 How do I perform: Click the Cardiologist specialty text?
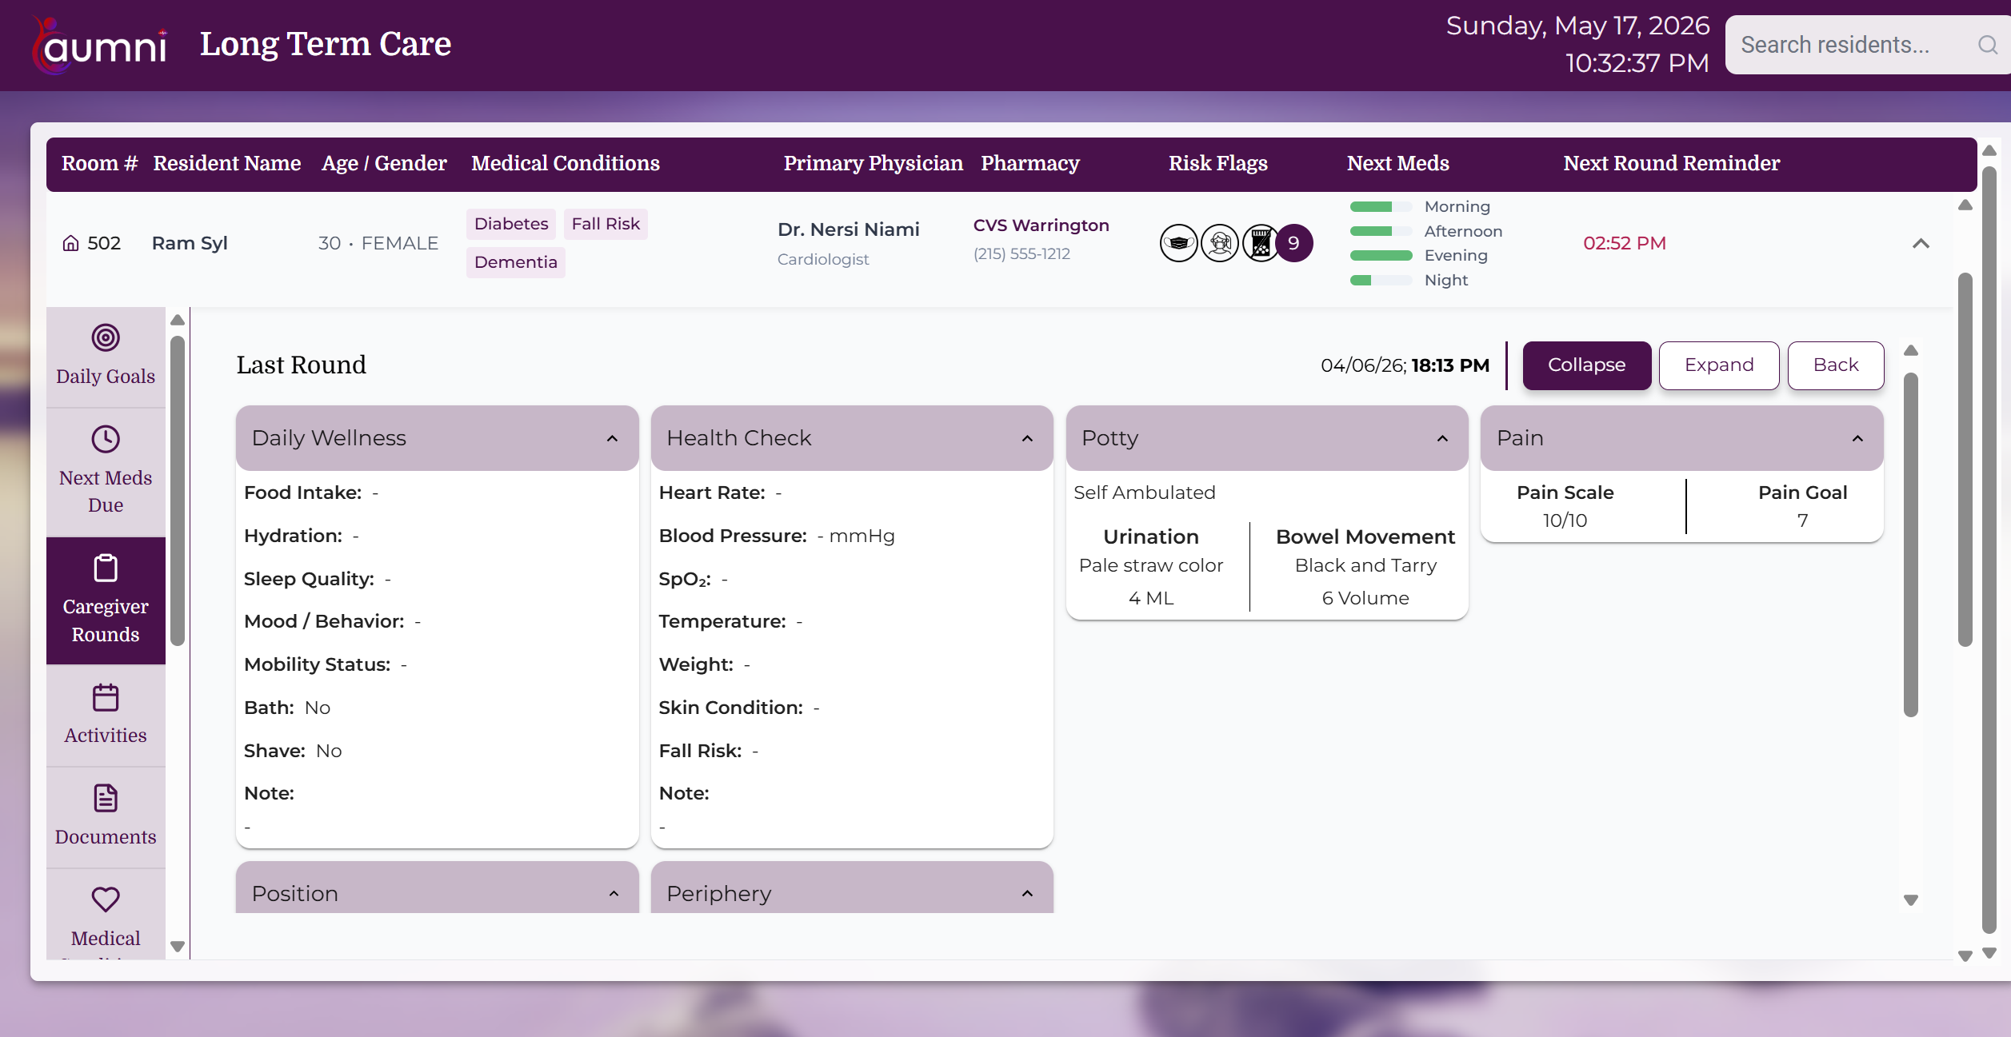point(822,259)
